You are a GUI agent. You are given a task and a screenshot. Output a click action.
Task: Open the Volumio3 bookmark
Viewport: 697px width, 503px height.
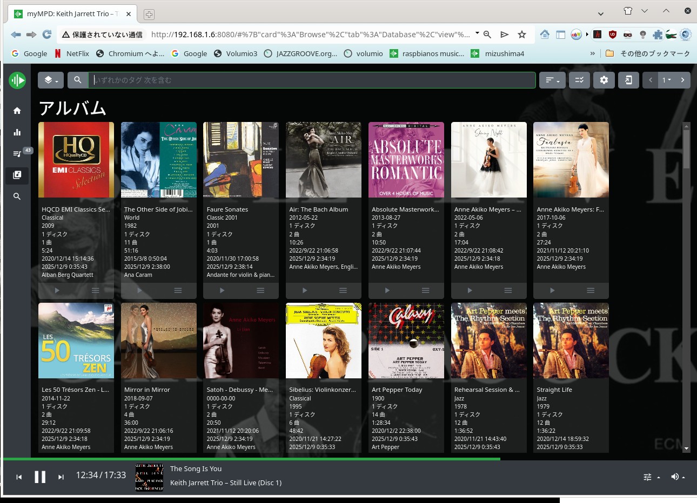coord(236,53)
